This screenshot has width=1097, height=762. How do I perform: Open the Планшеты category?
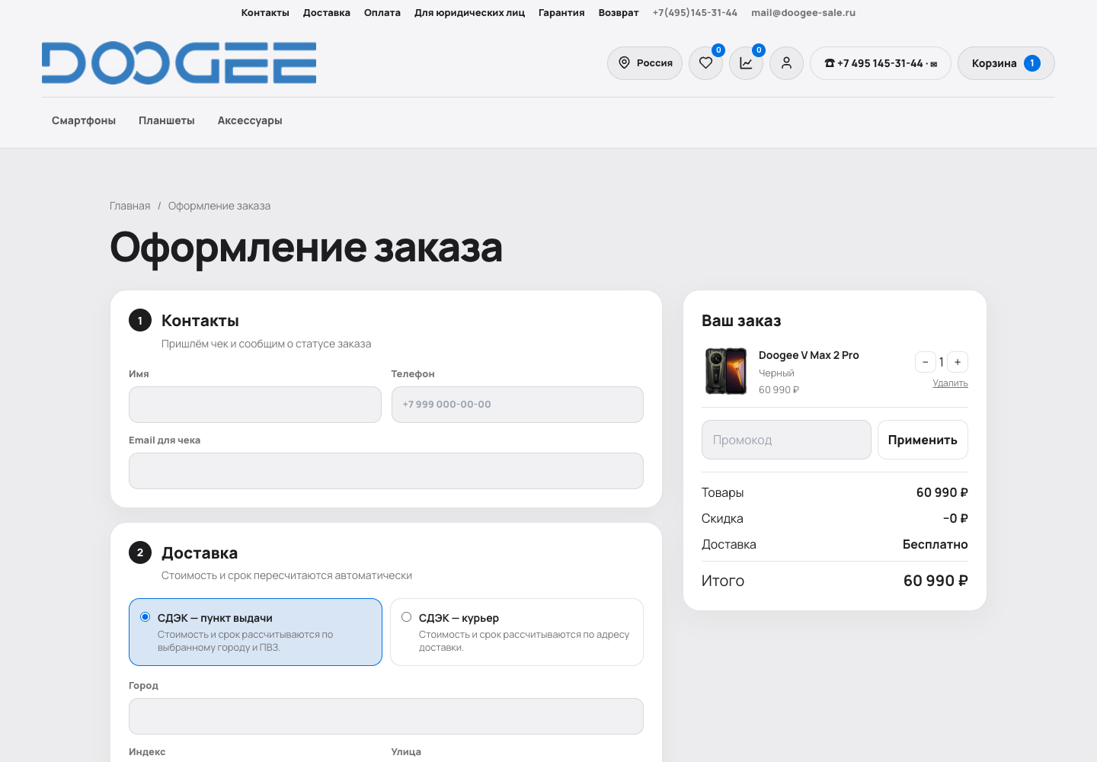point(167,120)
